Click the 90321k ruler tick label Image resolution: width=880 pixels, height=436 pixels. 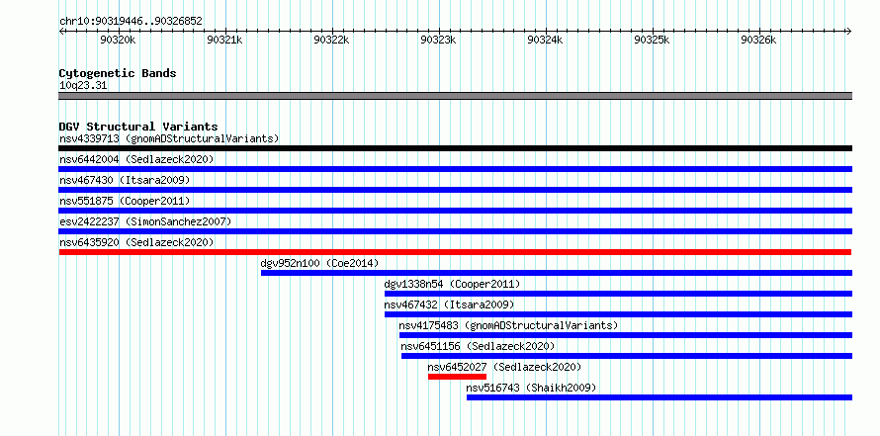(x=224, y=40)
